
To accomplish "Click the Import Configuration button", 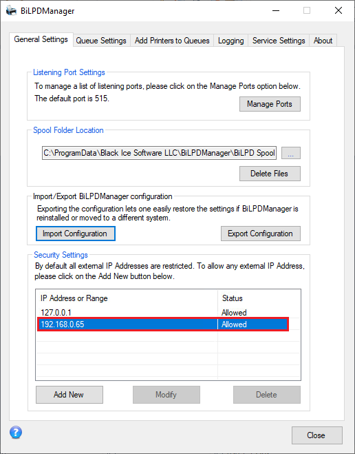I will [x=76, y=234].
